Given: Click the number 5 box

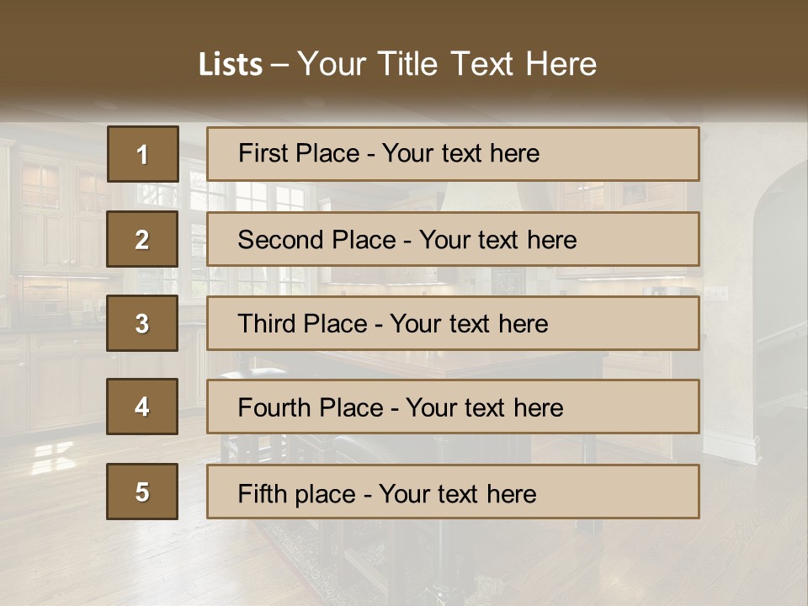Looking at the screenshot, I should (142, 492).
